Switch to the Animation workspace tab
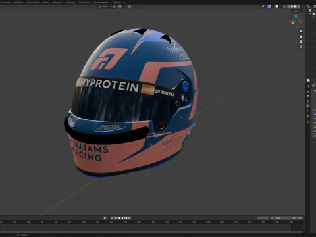 tap(57, 3)
